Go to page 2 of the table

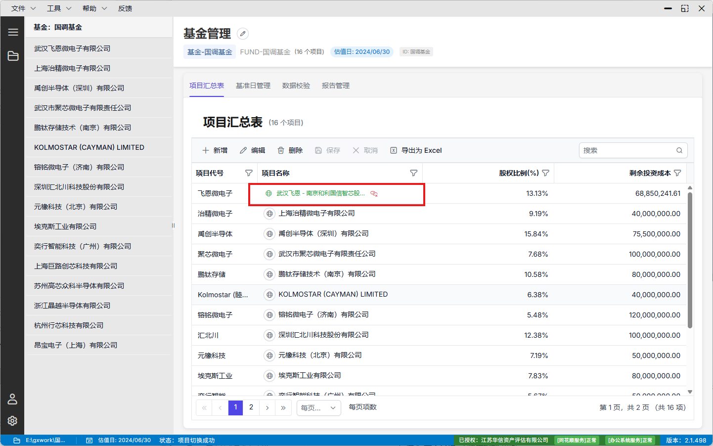point(251,407)
